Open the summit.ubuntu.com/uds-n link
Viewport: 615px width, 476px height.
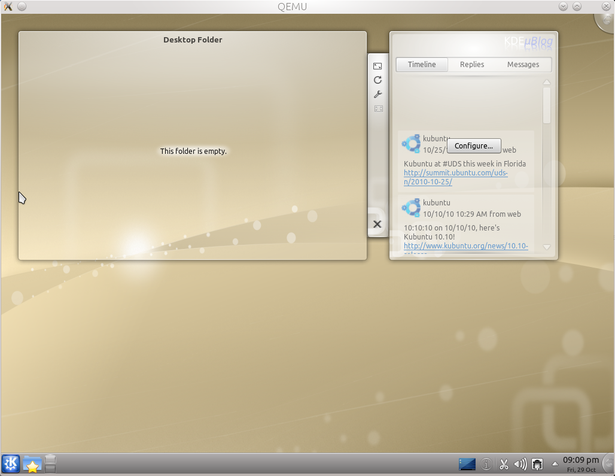pos(456,177)
